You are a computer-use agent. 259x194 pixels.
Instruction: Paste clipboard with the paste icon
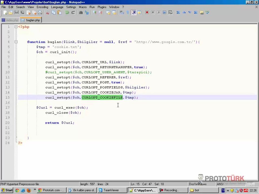pyautogui.click(x=59, y=13)
